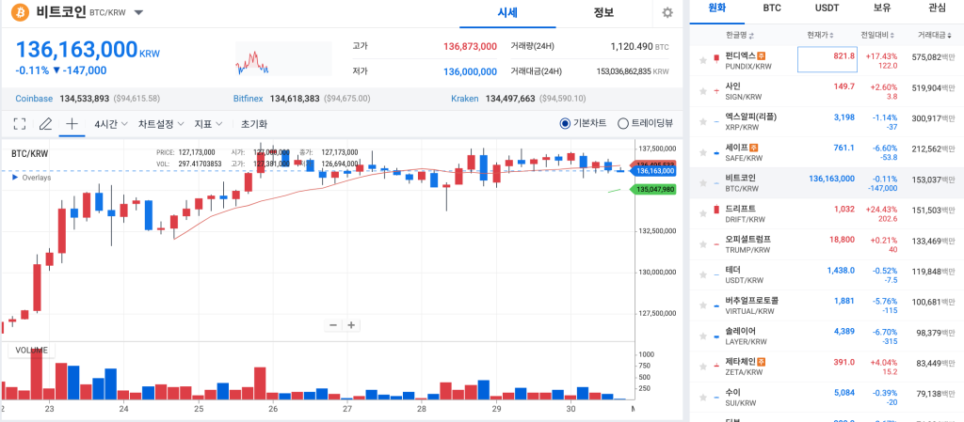Expand the Overlays section
Image resolution: width=964 pixels, height=422 pixels.
click(31, 178)
